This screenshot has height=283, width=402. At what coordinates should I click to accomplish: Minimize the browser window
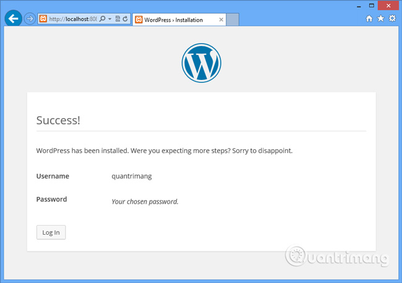pos(359,6)
